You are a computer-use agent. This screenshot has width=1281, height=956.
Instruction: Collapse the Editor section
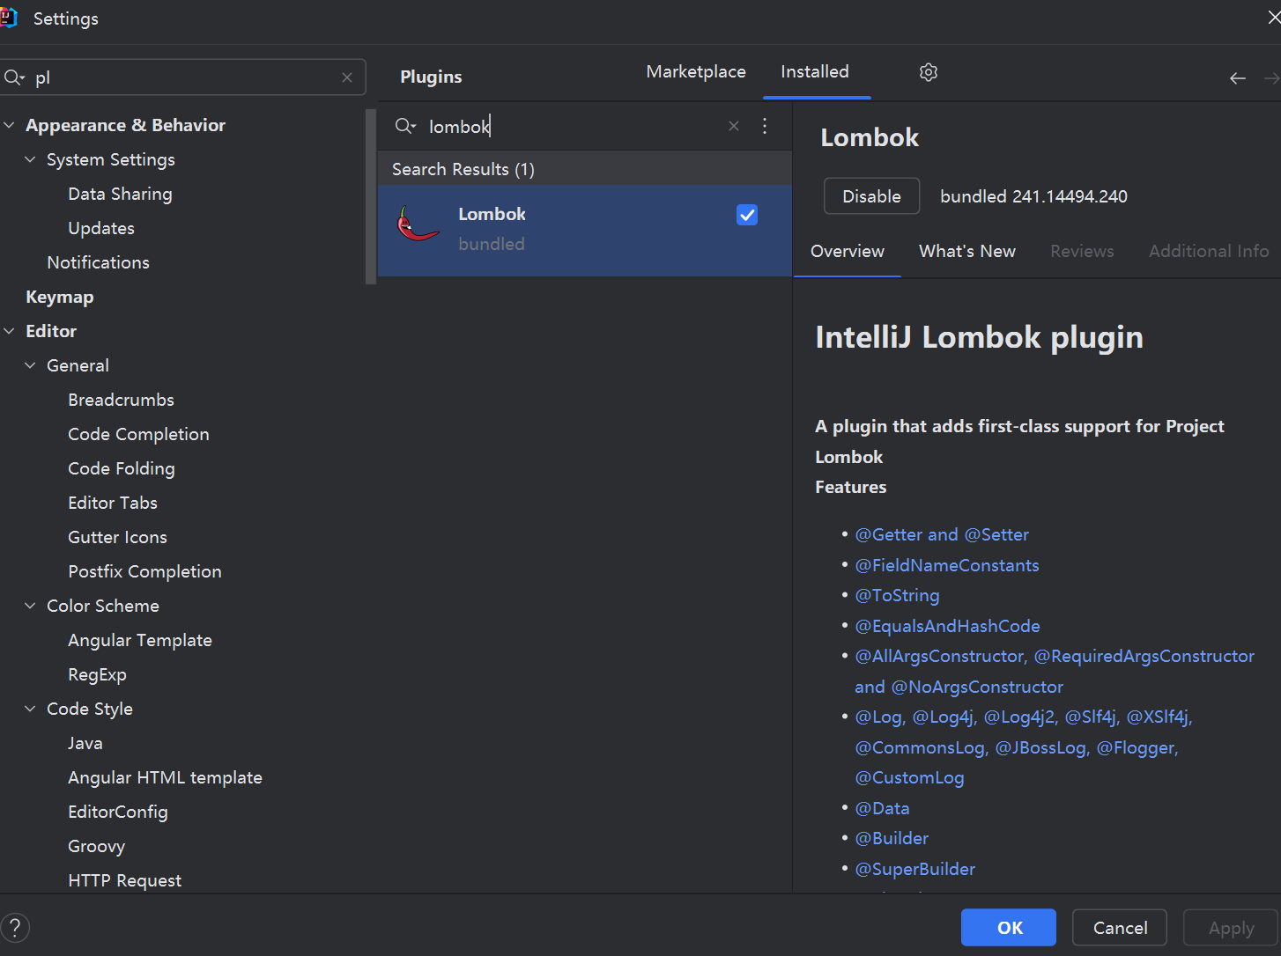(x=10, y=331)
